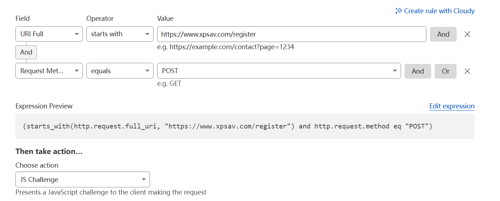Click the 'Then take action...' heading
The height and width of the screenshot is (201, 500).
[49, 151]
